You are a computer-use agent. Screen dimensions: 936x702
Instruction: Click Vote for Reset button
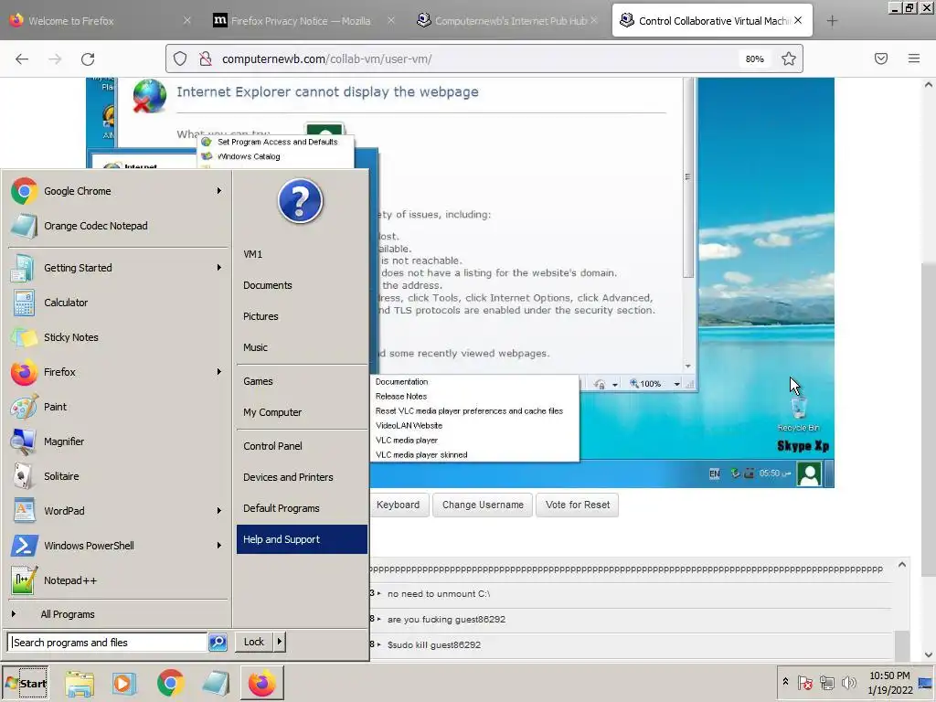(578, 505)
